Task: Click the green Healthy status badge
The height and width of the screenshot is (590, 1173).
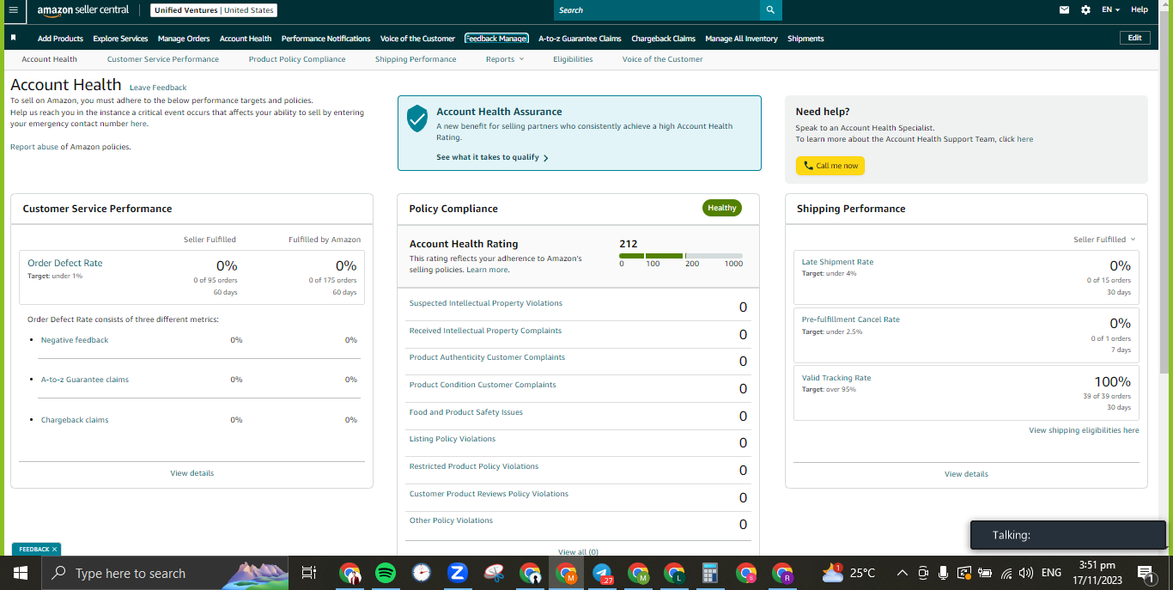Action: coord(722,208)
